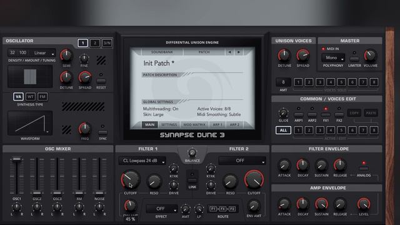
Task: Click the filter BALANCE knob
Action: click(x=192, y=152)
